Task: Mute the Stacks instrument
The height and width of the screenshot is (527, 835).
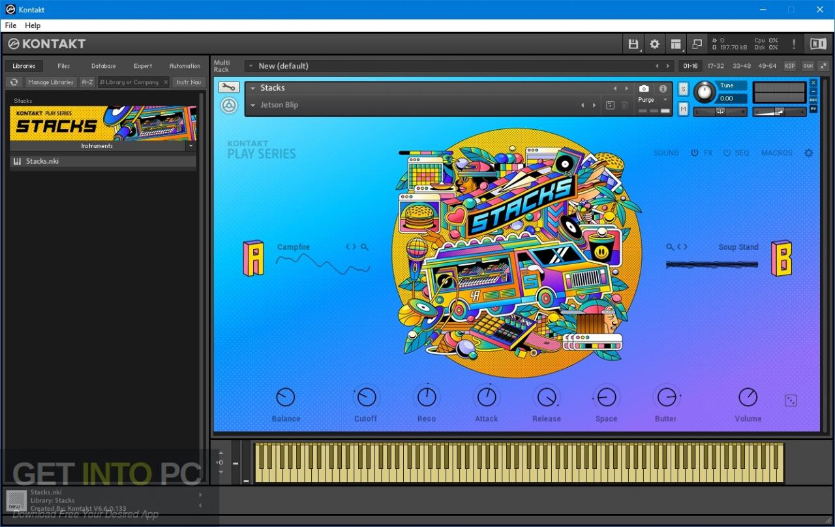Action: pyautogui.click(x=683, y=109)
